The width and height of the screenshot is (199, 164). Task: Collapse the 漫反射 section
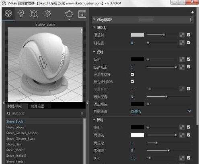94,27
